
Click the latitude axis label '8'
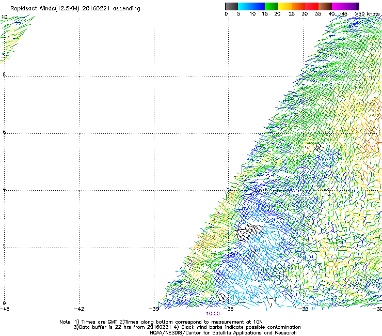point(4,74)
